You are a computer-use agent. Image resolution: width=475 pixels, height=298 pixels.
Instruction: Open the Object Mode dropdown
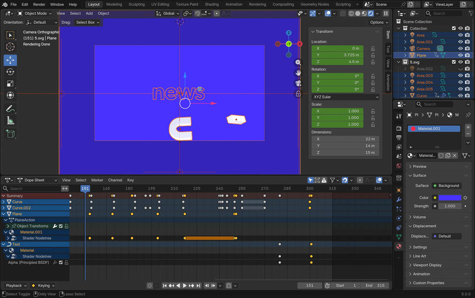click(x=35, y=13)
